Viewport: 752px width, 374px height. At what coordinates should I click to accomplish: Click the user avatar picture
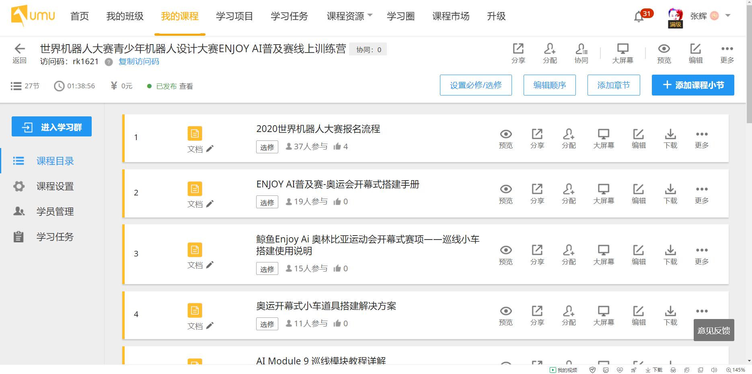click(x=675, y=16)
